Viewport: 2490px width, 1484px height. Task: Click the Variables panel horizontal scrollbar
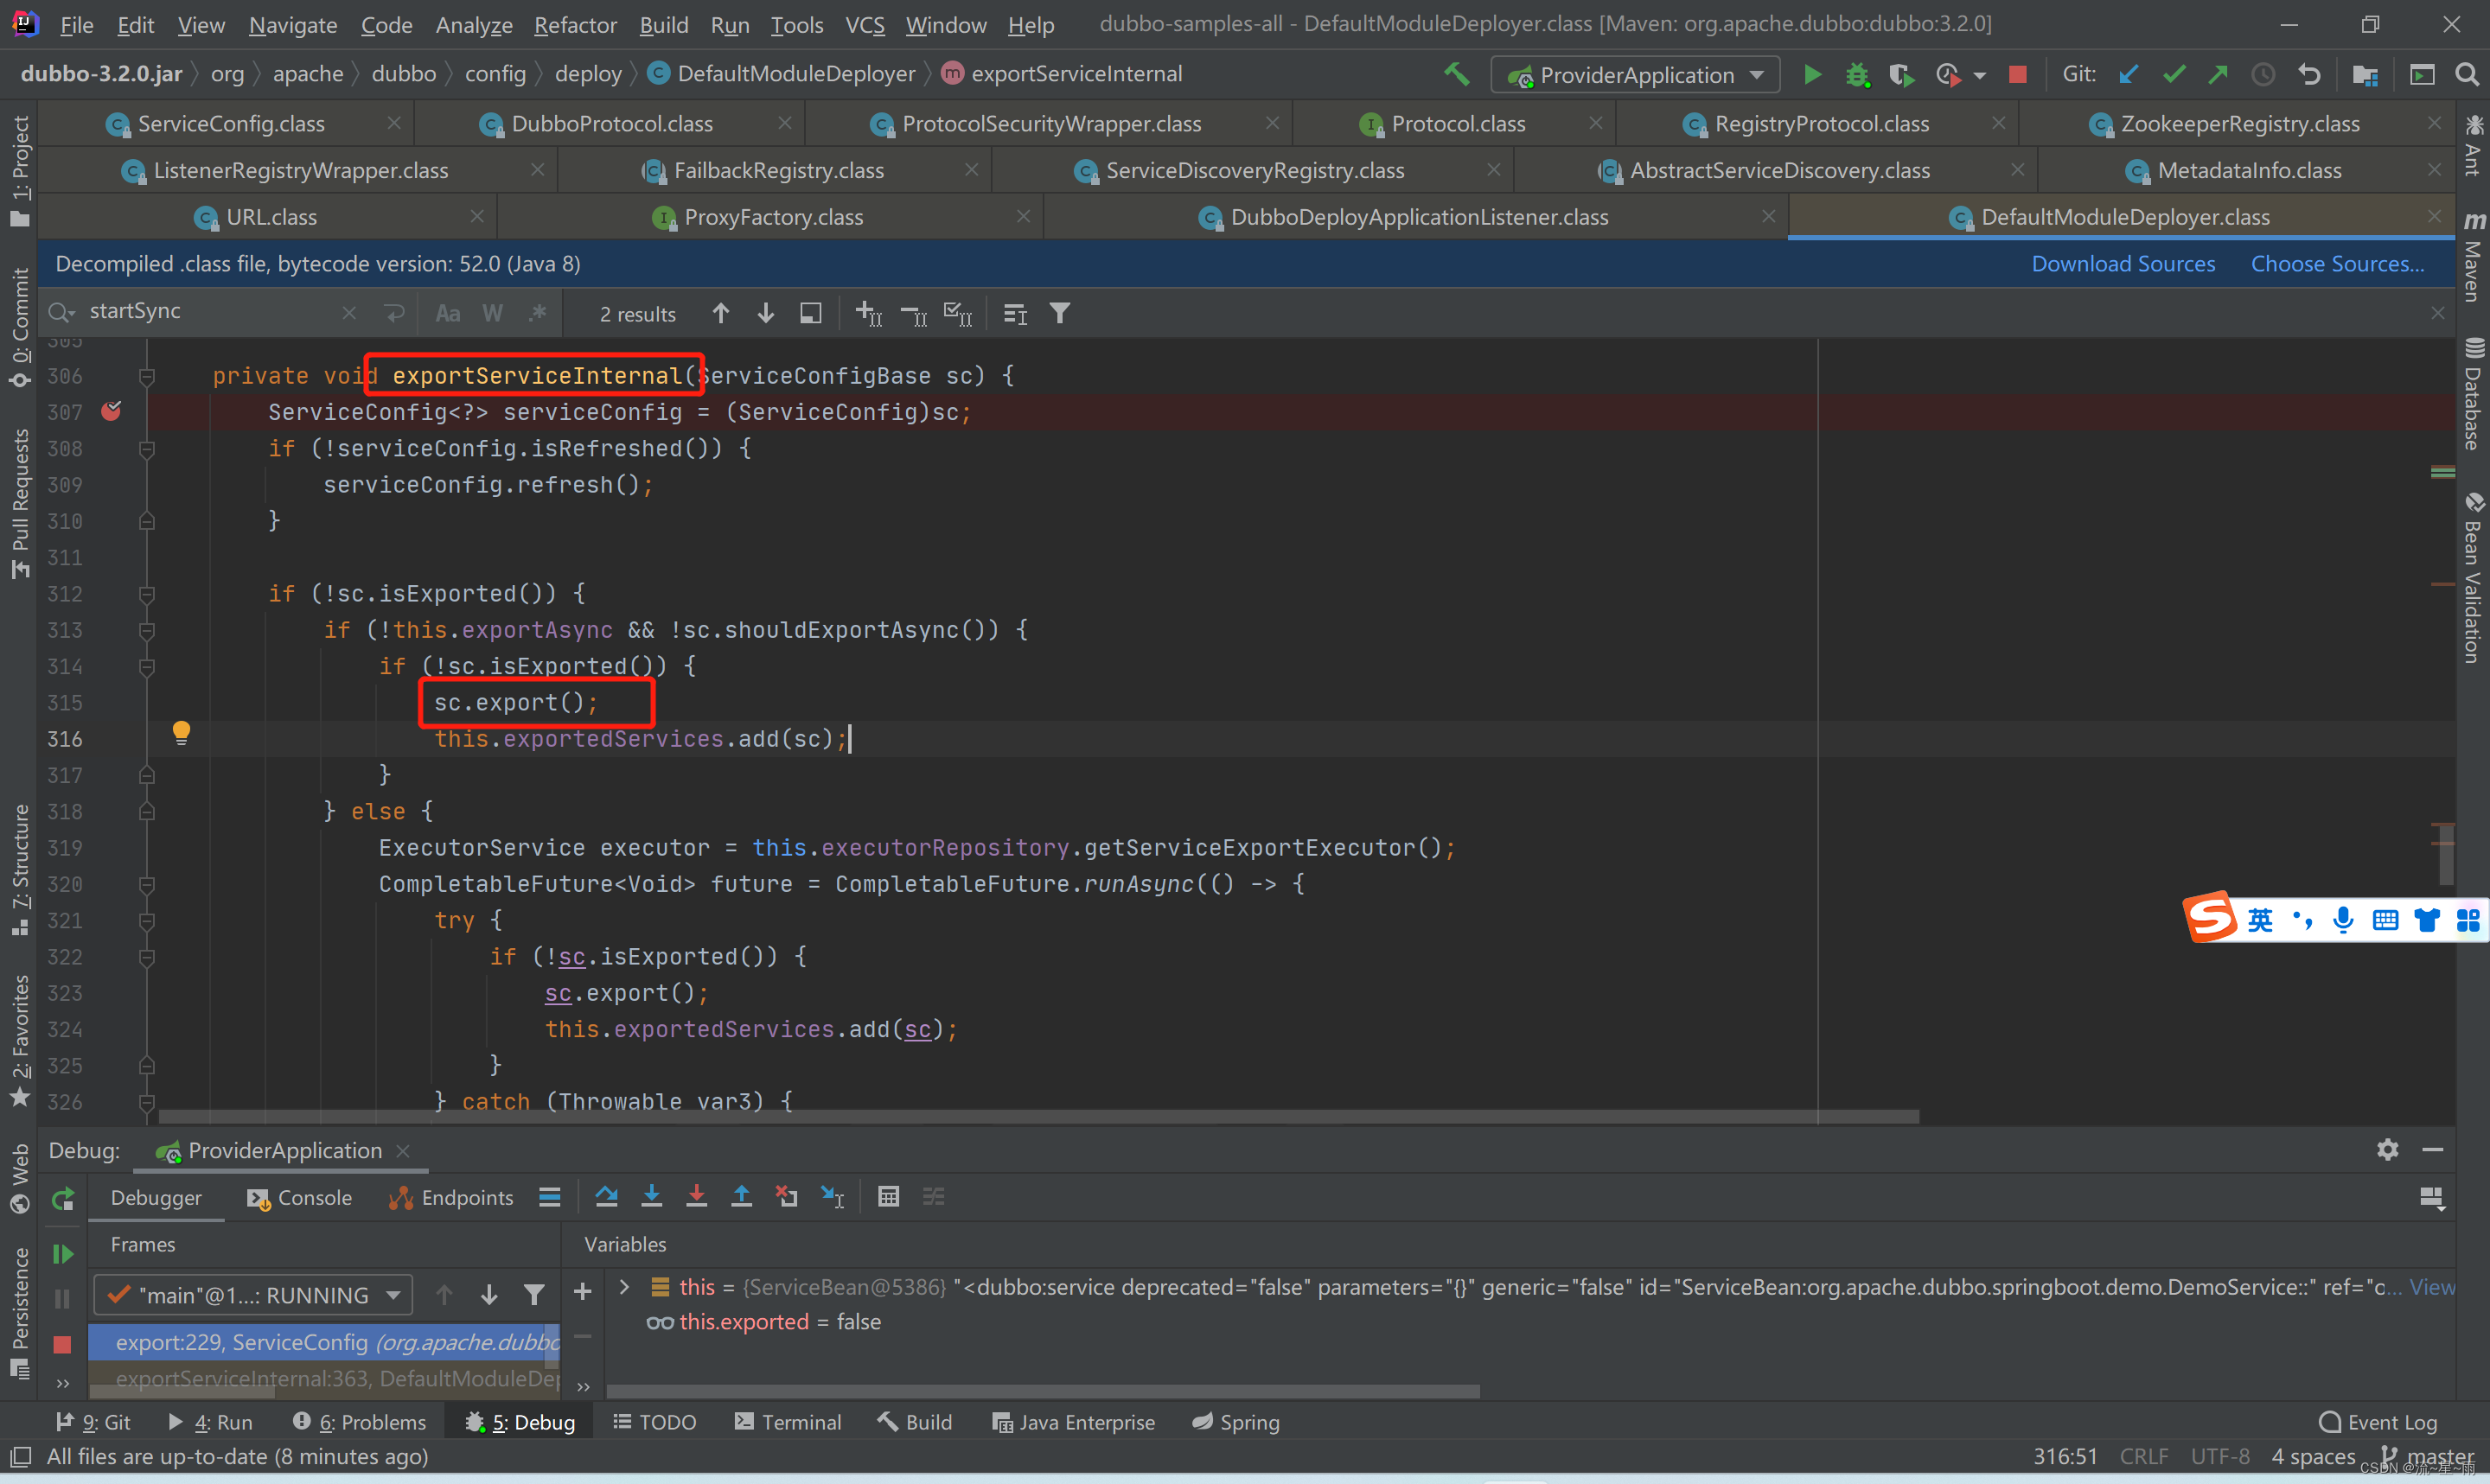click(x=1043, y=1391)
